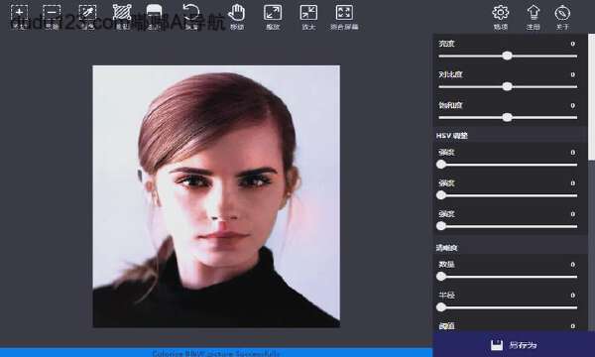Screen dimensions: 595x357
Task: Click the sharpness amount (数量) slider
Action: pos(508,277)
